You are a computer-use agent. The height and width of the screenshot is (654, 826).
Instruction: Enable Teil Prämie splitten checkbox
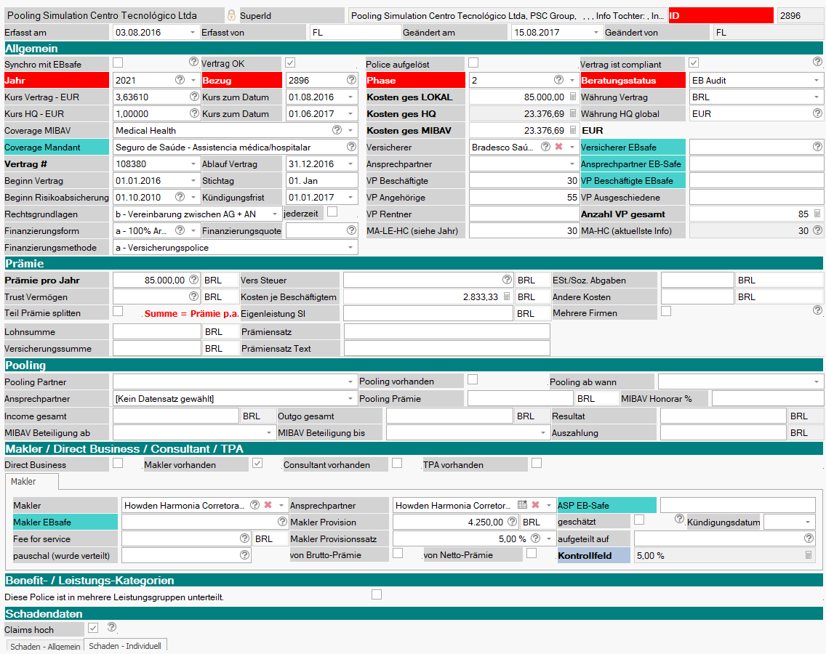point(118,311)
